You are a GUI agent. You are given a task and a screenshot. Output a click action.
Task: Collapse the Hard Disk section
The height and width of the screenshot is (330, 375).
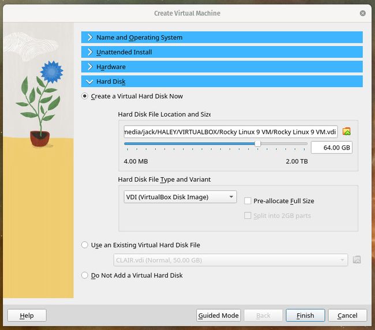pos(222,81)
